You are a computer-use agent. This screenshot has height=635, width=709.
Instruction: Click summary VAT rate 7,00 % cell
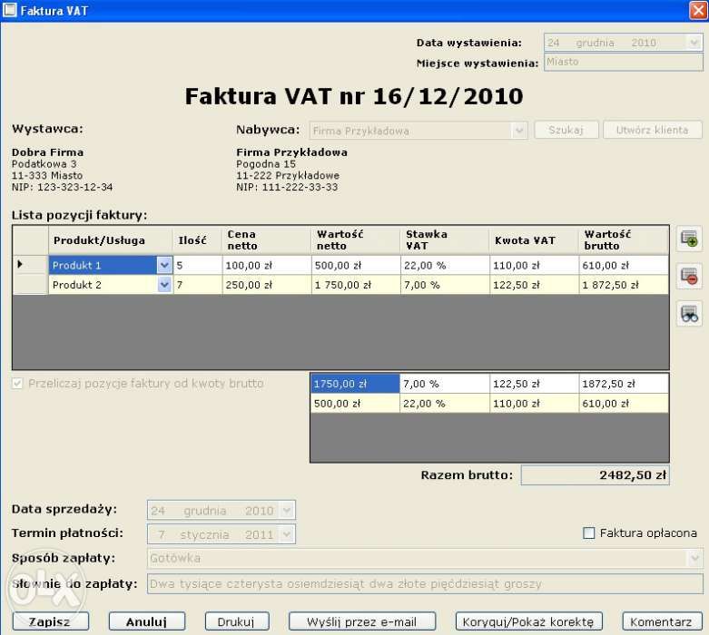coord(445,384)
